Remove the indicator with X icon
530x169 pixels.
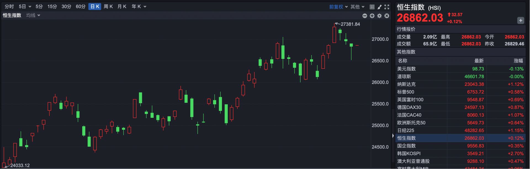click(387, 16)
